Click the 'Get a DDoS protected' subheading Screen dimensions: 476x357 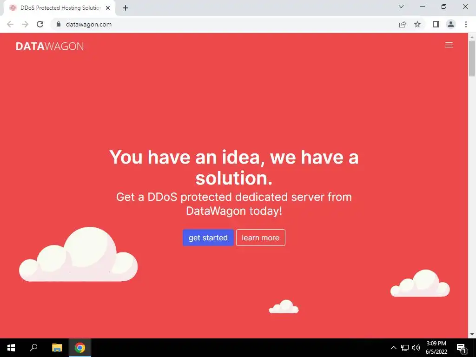[x=234, y=204]
